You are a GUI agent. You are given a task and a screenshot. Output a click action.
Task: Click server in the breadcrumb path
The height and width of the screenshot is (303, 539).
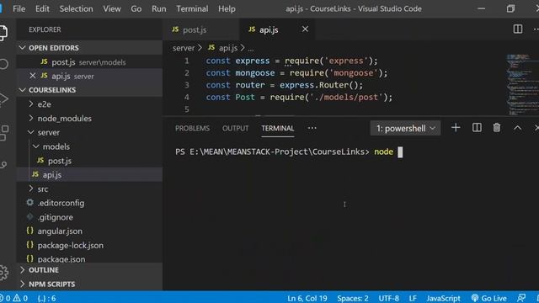(184, 48)
